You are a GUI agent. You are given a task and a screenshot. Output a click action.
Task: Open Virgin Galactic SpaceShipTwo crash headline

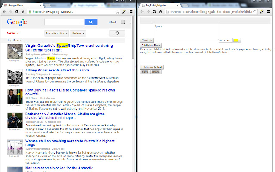69,48
